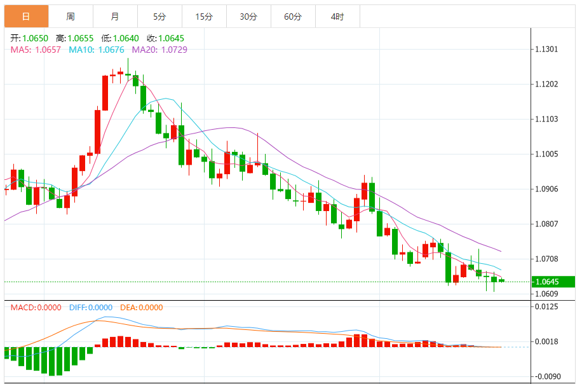
Task: Click the 1.0708 price axis label
Action: click(x=546, y=259)
